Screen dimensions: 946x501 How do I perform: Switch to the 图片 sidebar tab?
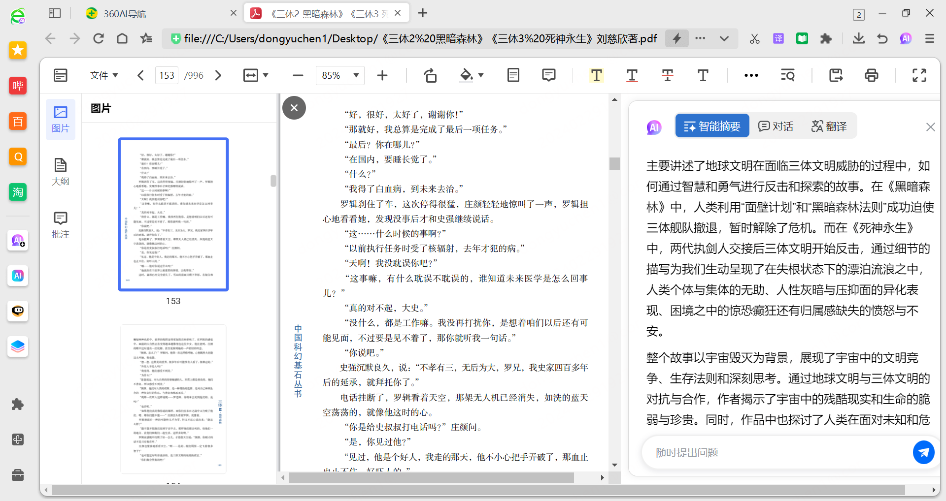[61, 120]
